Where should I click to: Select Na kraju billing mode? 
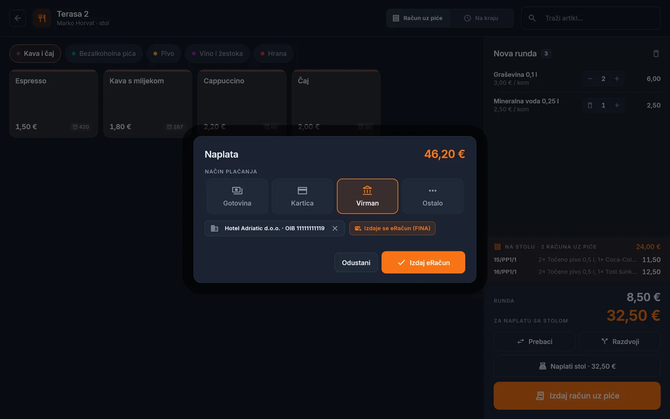click(x=482, y=18)
